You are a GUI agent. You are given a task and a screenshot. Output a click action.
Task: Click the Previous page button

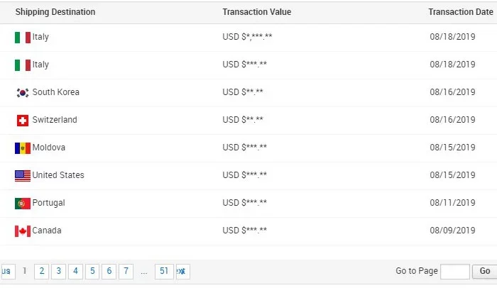[x=7, y=272]
